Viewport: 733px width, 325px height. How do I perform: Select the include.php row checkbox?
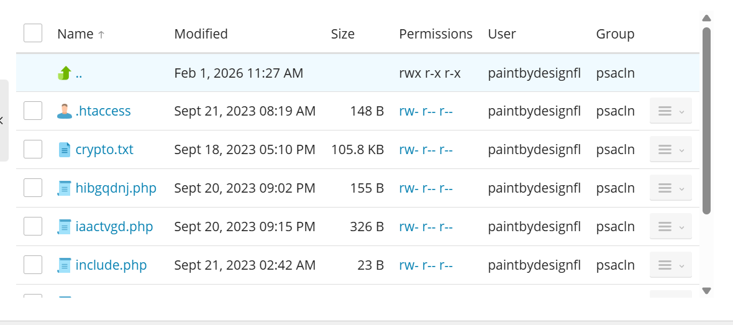click(33, 265)
